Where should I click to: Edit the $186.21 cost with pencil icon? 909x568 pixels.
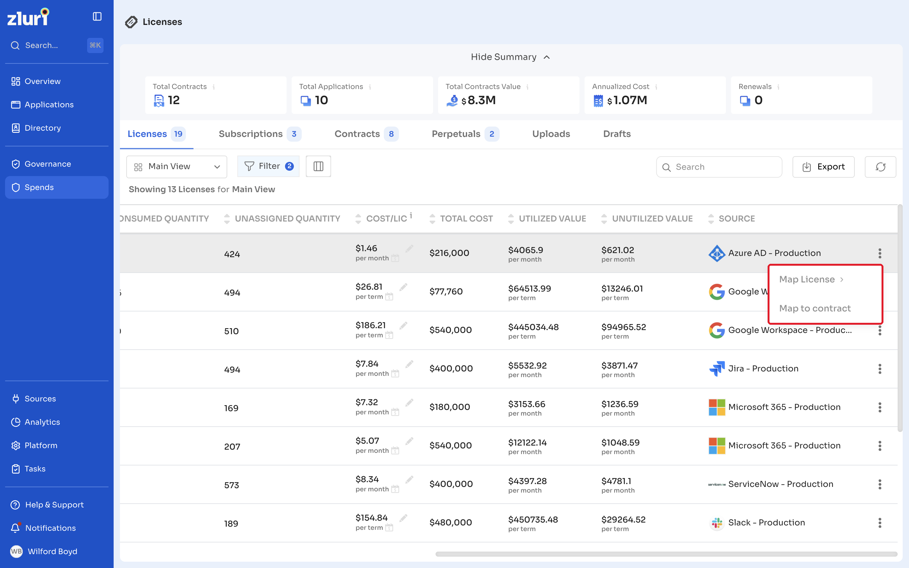point(403,325)
